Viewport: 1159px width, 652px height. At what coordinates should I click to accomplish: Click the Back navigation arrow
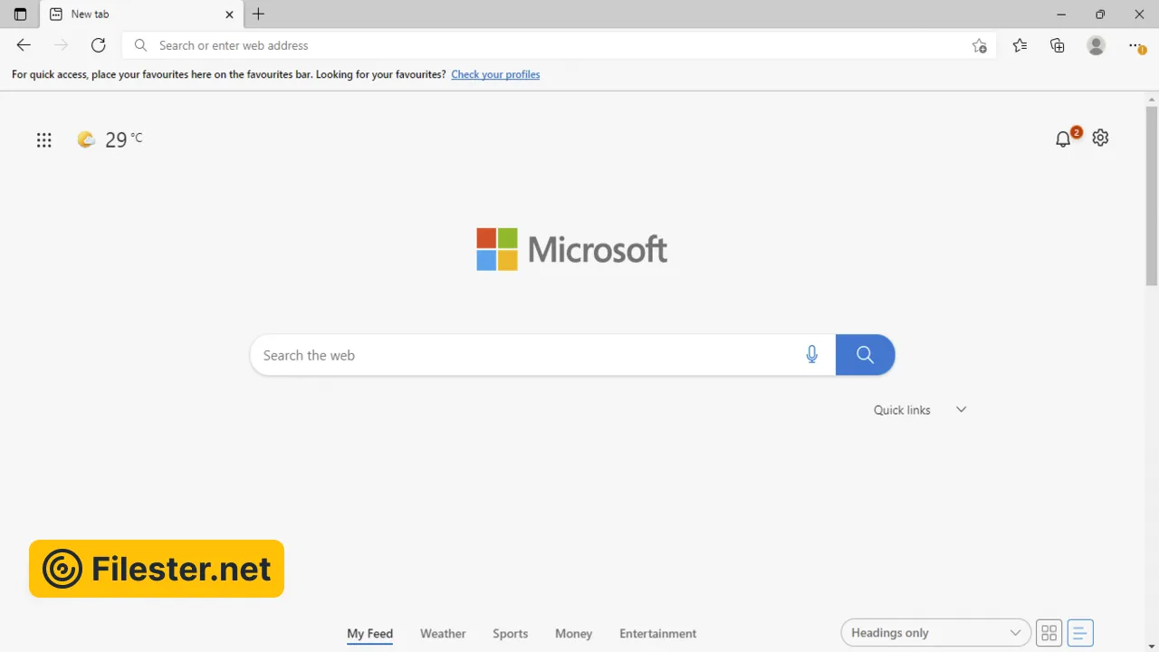click(x=24, y=45)
